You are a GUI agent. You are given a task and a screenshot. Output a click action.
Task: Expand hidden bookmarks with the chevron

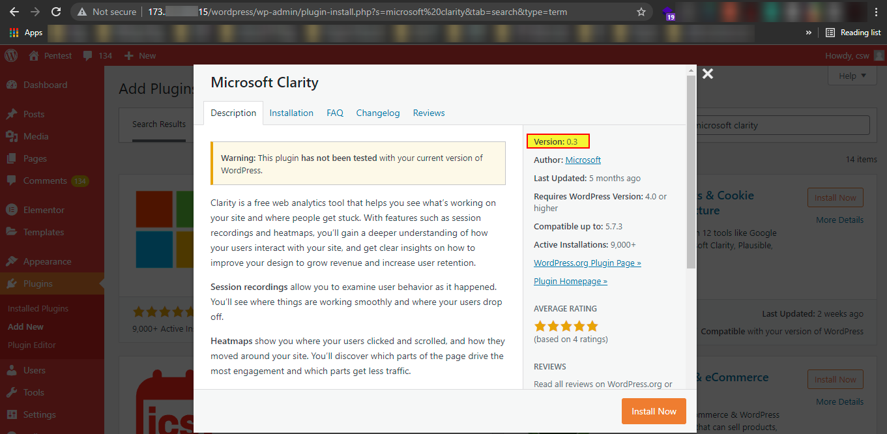pyautogui.click(x=809, y=33)
